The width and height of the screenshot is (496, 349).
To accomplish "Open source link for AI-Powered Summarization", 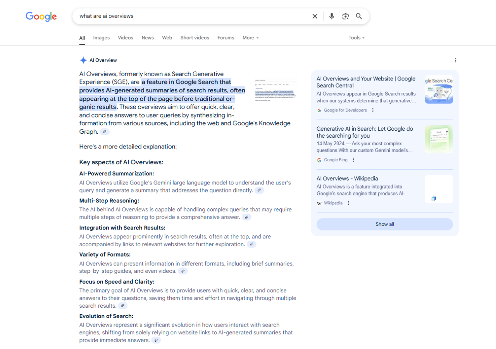I will (x=259, y=191).
